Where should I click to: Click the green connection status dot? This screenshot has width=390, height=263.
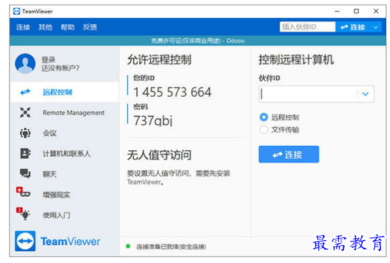(128, 246)
